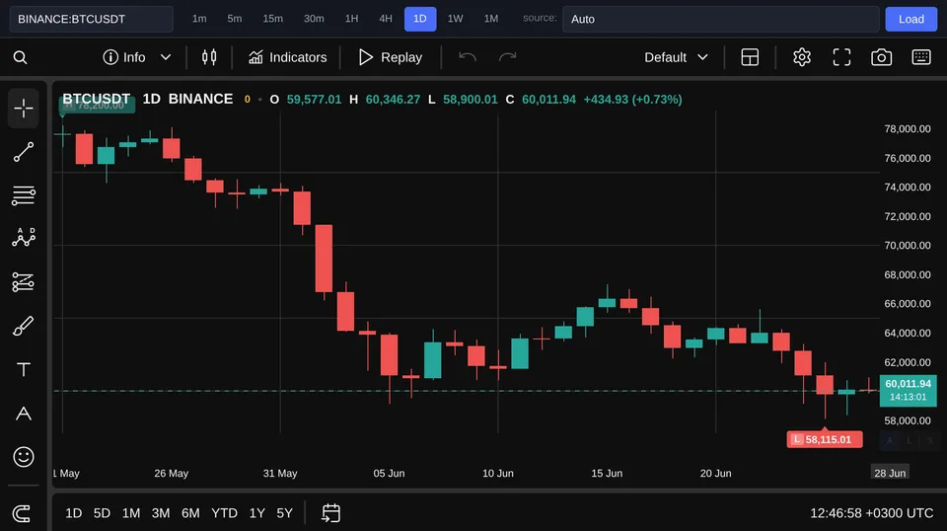947x531 pixels.
Task: Select the brush drawing tool
Action: tap(24, 327)
